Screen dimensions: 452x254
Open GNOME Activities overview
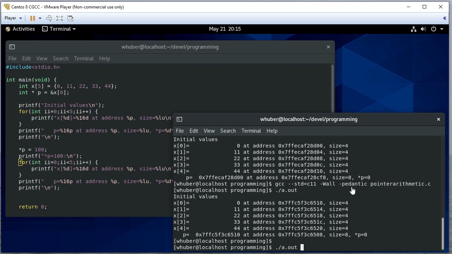tap(20, 29)
